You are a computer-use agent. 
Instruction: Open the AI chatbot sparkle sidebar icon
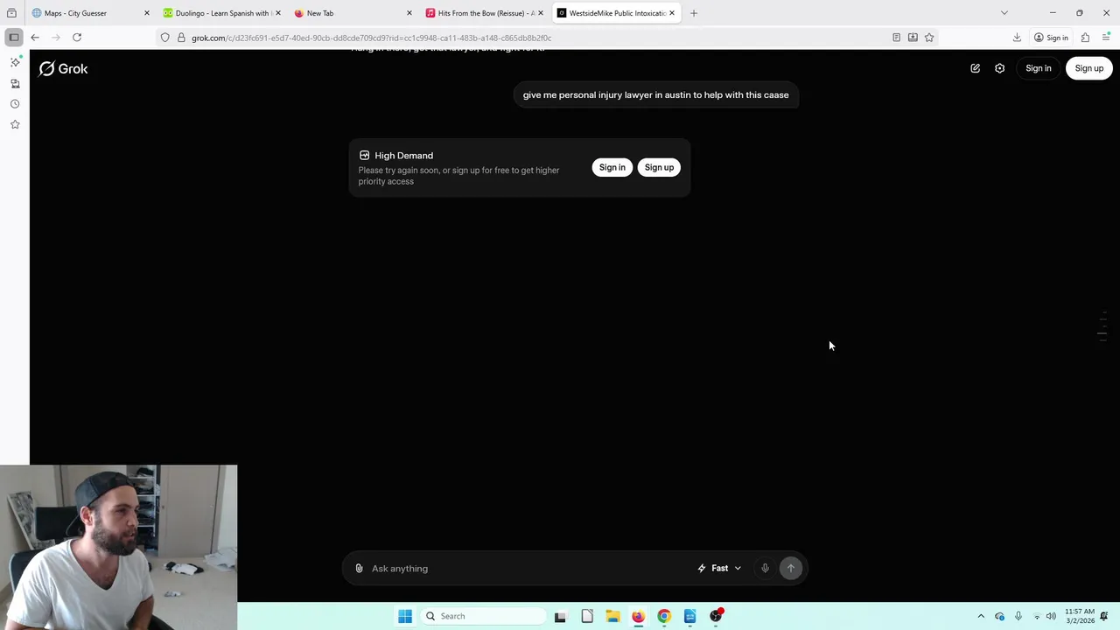(x=15, y=62)
